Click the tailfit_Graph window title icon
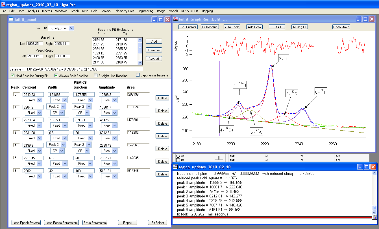Screen dimensions: 379x229 [x=176, y=19]
